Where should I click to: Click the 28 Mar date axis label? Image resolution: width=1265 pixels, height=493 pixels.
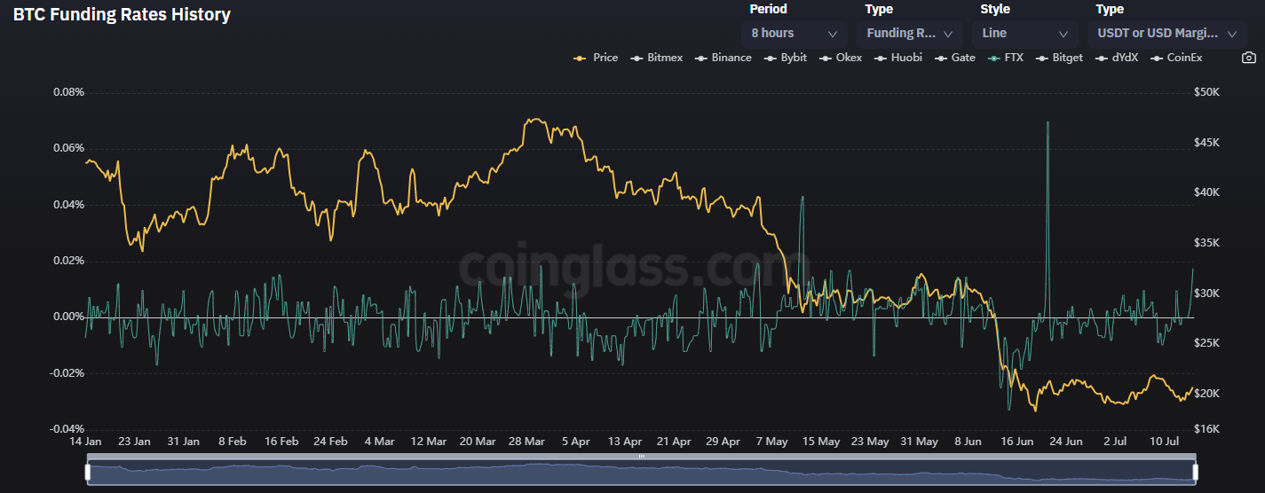click(x=527, y=441)
